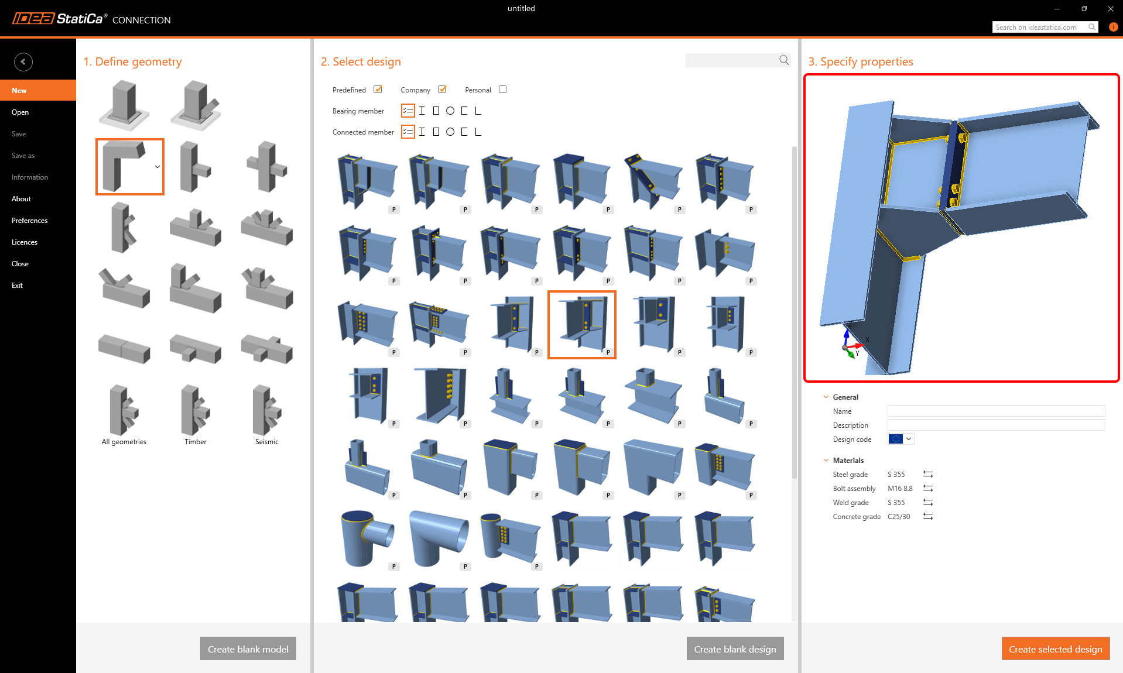The height and width of the screenshot is (673, 1123).
Task: Click the orange info icon top right
Action: point(1113,27)
